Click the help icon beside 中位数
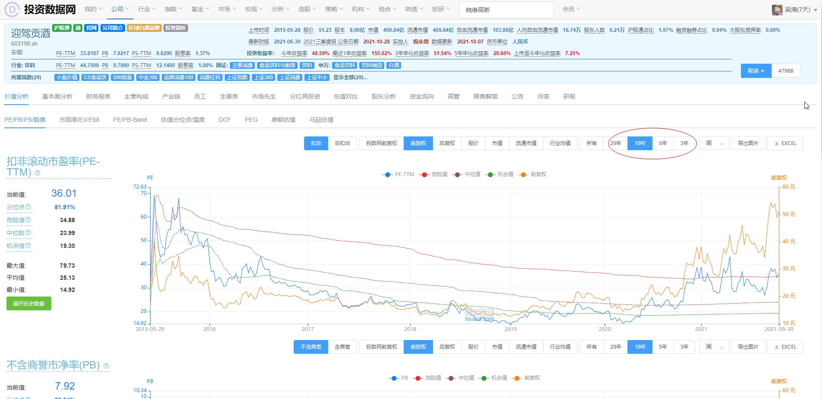This screenshot has height=399, width=822. coord(28,233)
